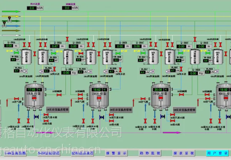Toggle the 3#纯水进 valve

(x=181, y=69)
